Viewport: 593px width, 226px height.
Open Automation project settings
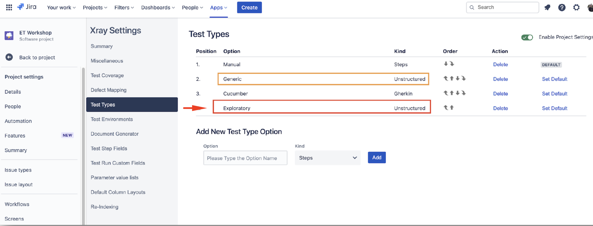18,121
